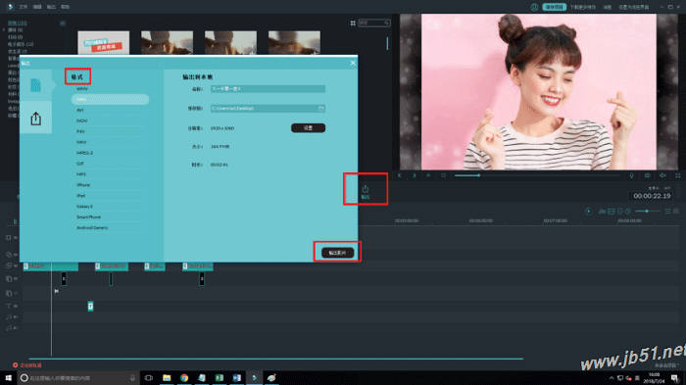Open the Help menu
This screenshot has height=385, width=686.
66,7
